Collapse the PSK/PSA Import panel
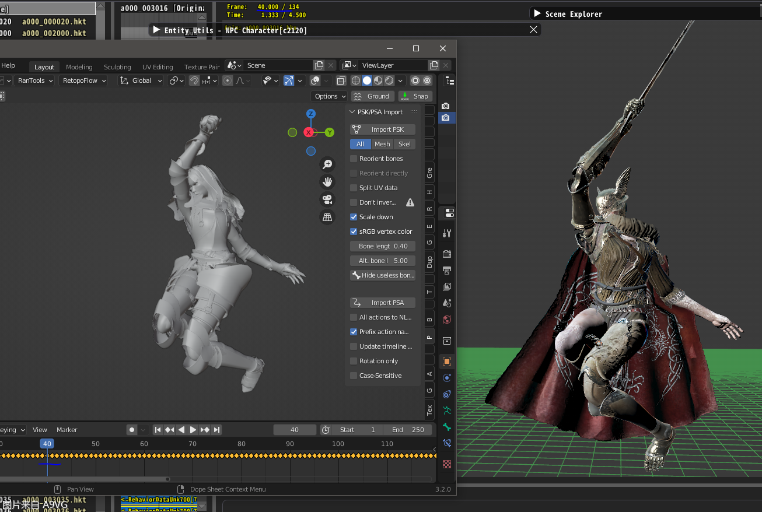Screen dimensions: 762x512 point(352,112)
